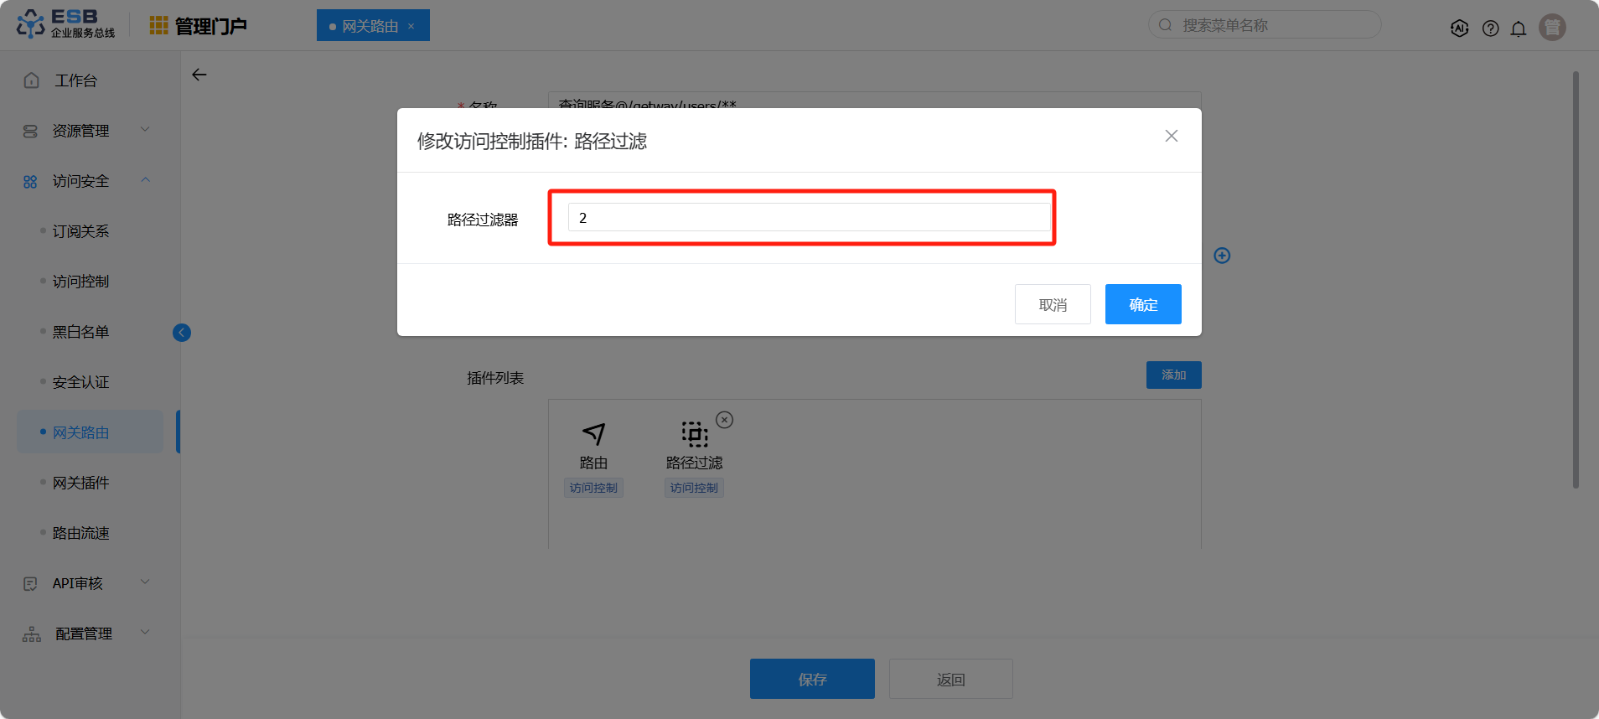Open the help question mark icon
This screenshot has width=1599, height=719.
[x=1490, y=28]
